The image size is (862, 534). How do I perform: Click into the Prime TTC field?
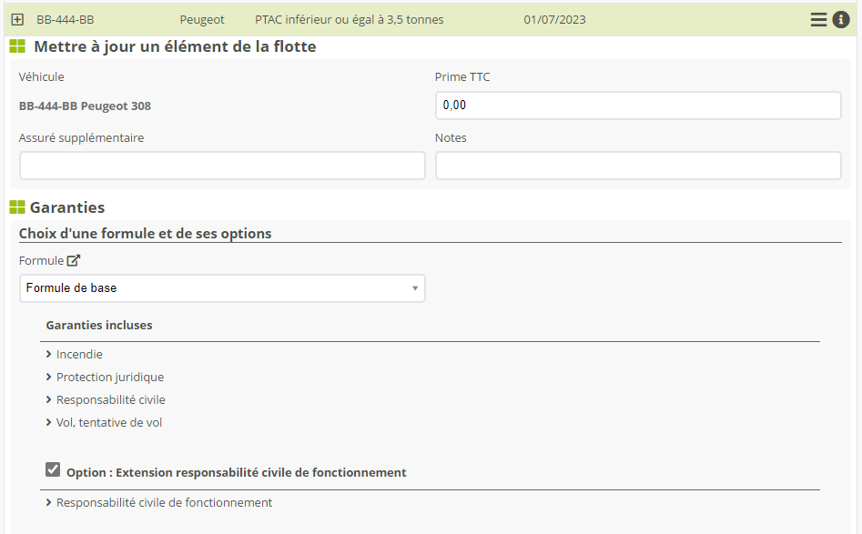click(x=637, y=106)
